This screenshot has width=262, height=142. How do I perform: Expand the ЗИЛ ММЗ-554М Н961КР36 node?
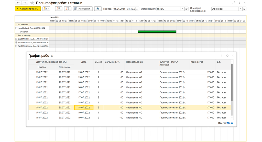pos(16,39)
